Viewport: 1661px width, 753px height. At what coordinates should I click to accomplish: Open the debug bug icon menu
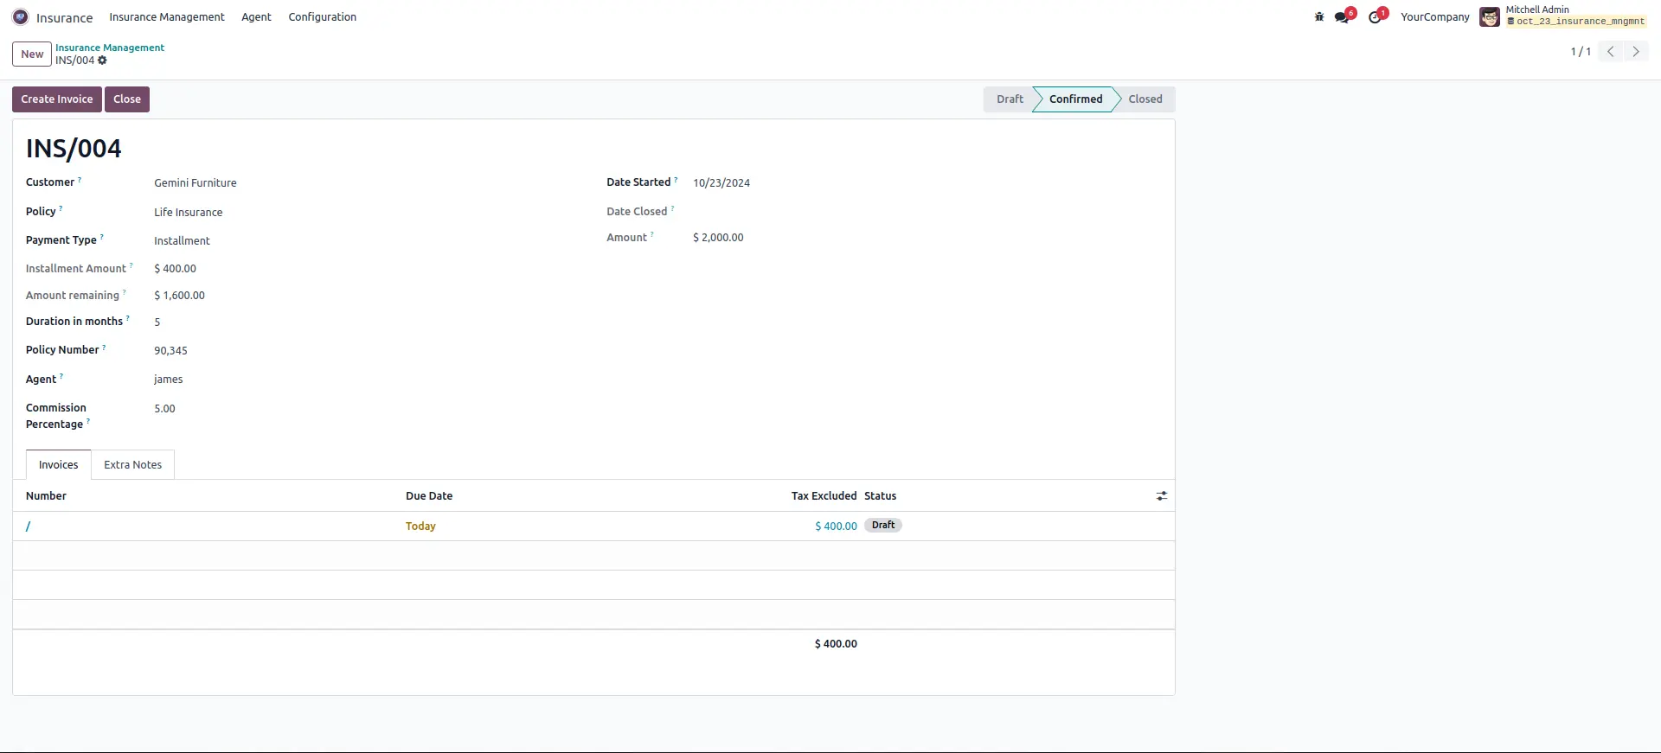point(1319,17)
